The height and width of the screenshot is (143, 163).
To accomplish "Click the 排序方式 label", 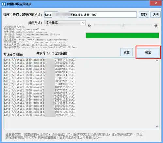I will [x=35, y=23].
